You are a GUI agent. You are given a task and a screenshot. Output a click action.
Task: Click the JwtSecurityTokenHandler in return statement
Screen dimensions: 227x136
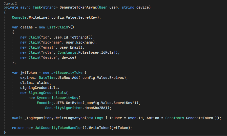pyautogui.click(x=58, y=128)
